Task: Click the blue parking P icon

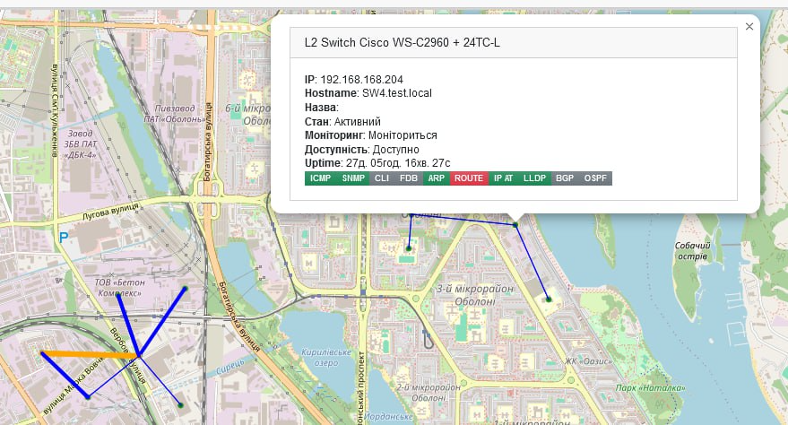Action: (64, 238)
